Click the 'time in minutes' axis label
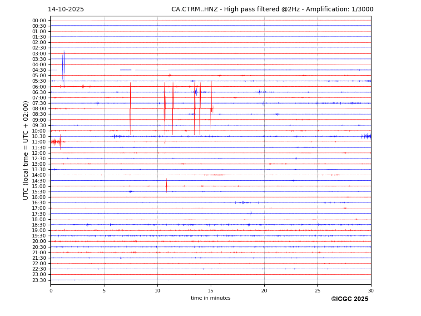This screenshot has width=421, height=316. [x=210, y=298]
